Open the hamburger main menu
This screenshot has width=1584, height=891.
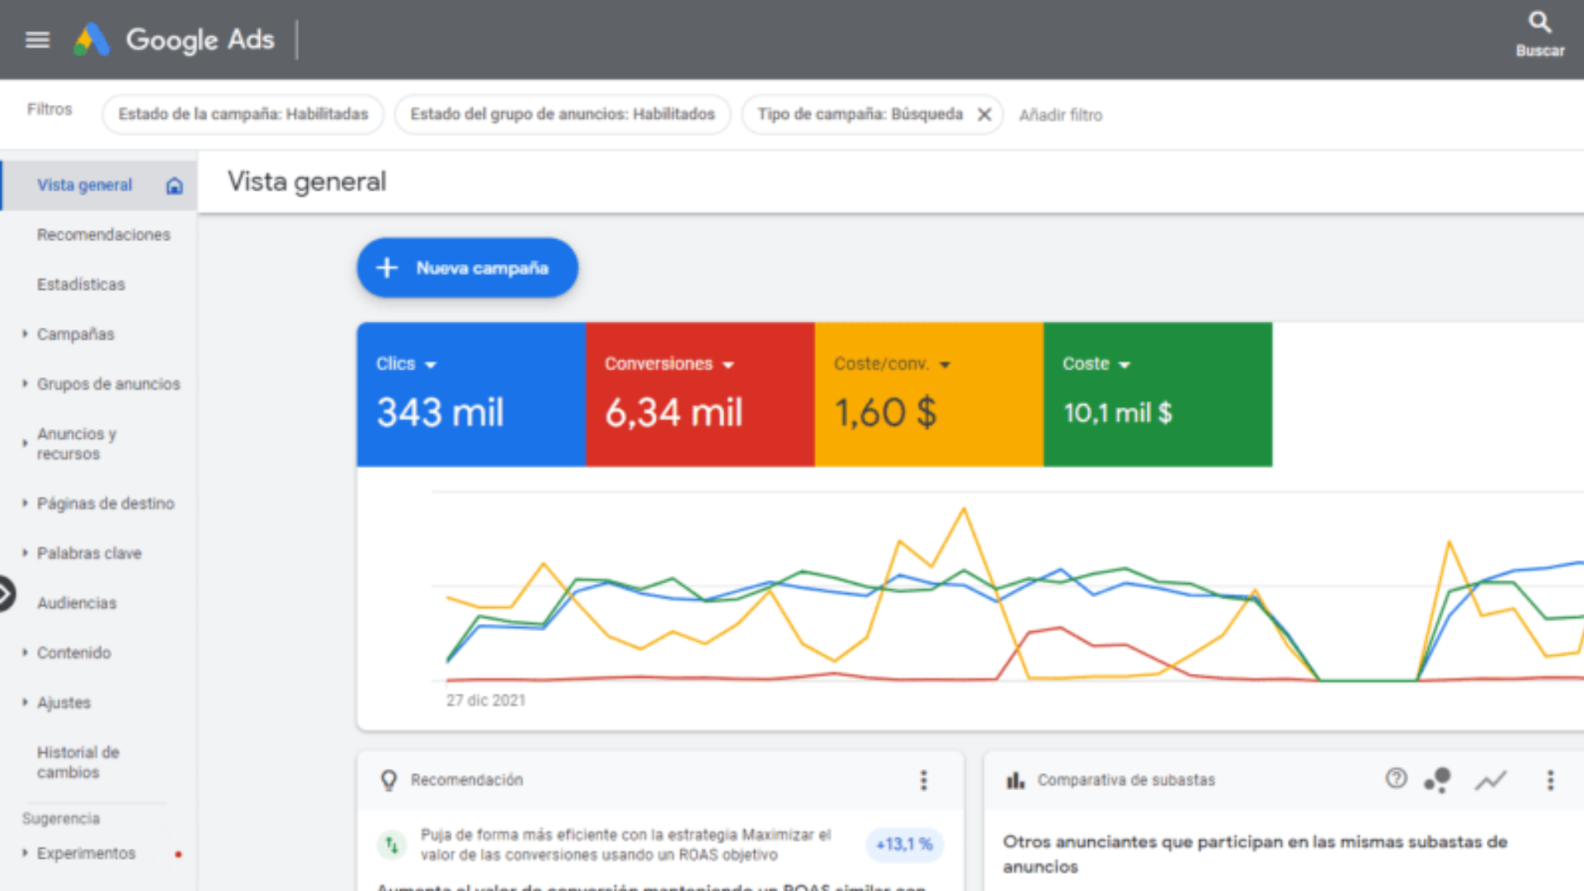click(x=37, y=40)
